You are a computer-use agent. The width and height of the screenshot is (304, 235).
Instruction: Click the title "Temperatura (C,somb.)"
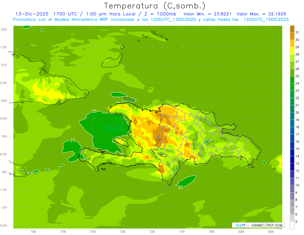155,6
